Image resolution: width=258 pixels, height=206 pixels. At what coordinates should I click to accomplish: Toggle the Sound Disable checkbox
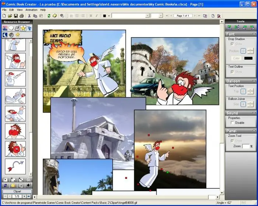coord(232,122)
